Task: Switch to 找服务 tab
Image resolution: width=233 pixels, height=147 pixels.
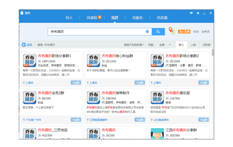Action: point(137,18)
